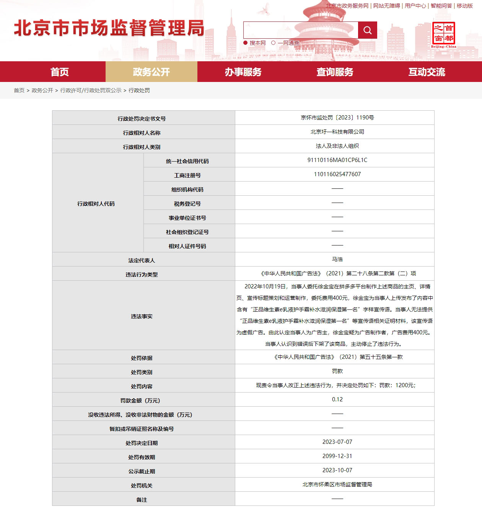Click the 行政处罚决定书文号 row label
482x517 pixels.
pyautogui.click(x=142, y=119)
